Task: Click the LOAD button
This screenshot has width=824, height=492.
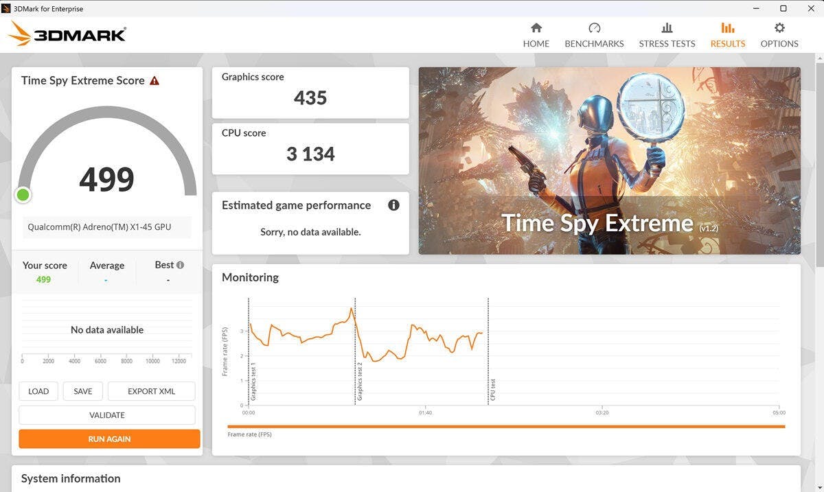Action: click(x=38, y=391)
